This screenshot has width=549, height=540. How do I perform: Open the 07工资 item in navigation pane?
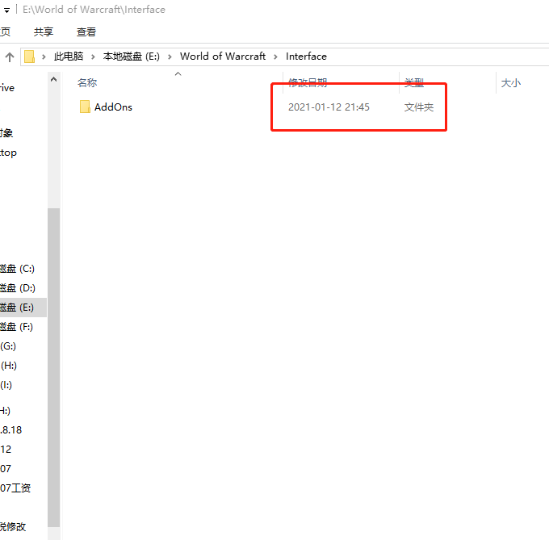(x=15, y=488)
